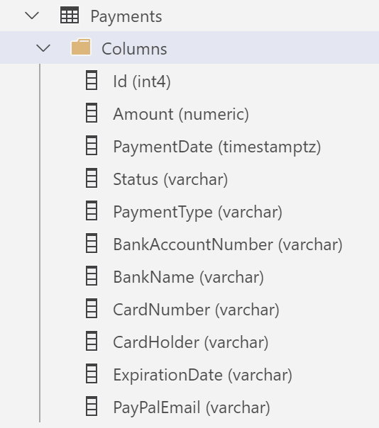Click the column icon beside PaymentDate
Image resolution: width=379 pixels, height=428 pixels.
92,145
